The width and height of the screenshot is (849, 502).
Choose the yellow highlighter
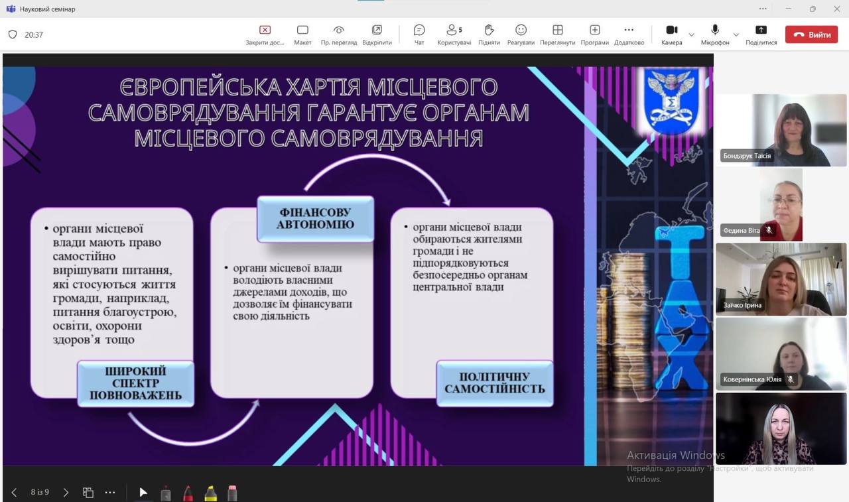(210, 493)
